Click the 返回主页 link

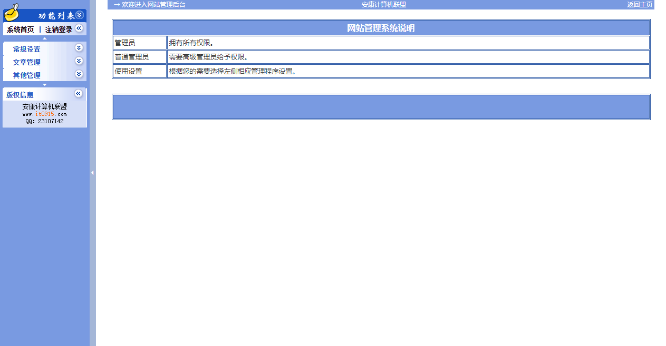640,5
